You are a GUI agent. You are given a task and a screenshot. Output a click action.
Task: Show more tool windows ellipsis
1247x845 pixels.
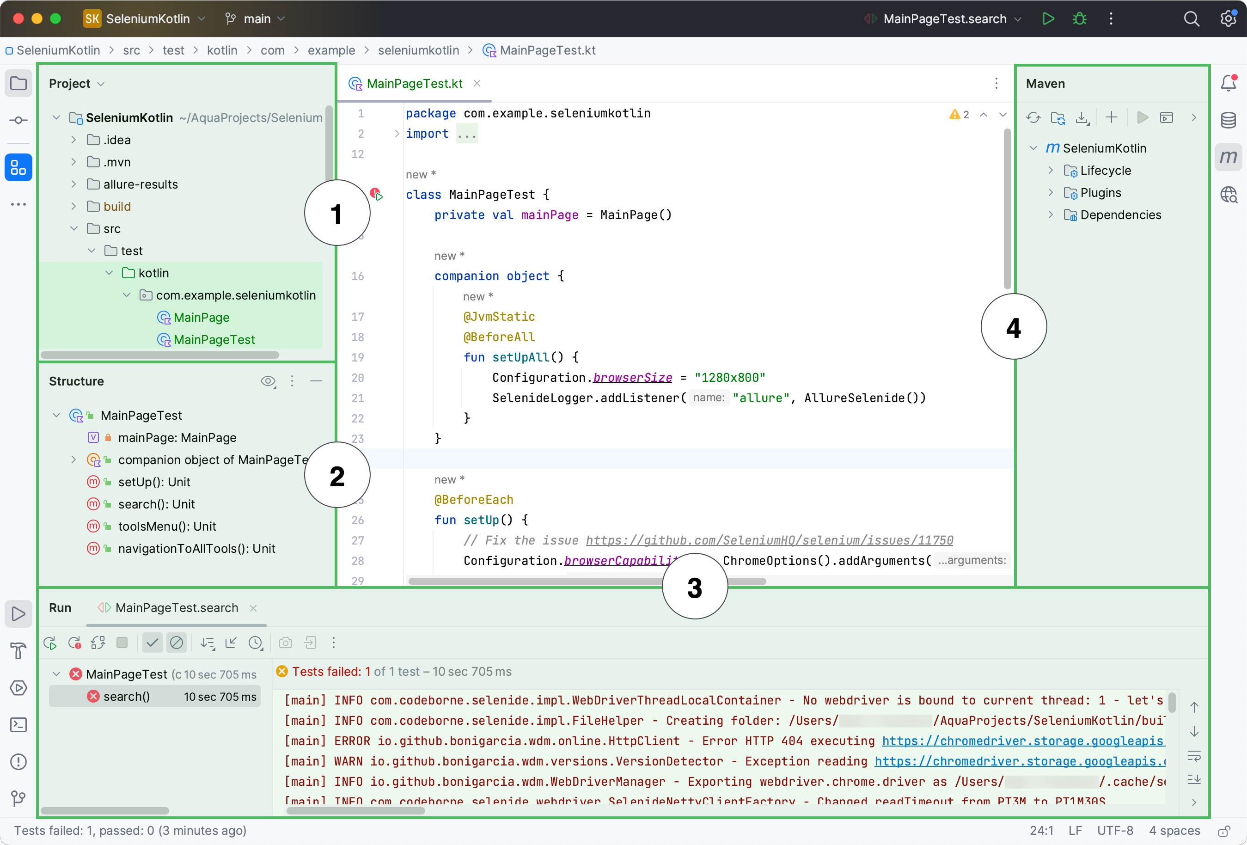18,204
